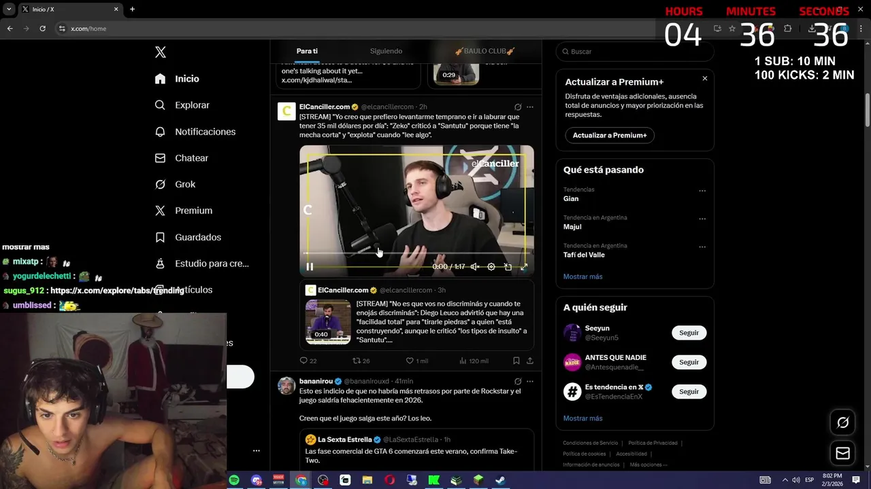
Task: Open the floating Grok button
Action: (842, 422)
